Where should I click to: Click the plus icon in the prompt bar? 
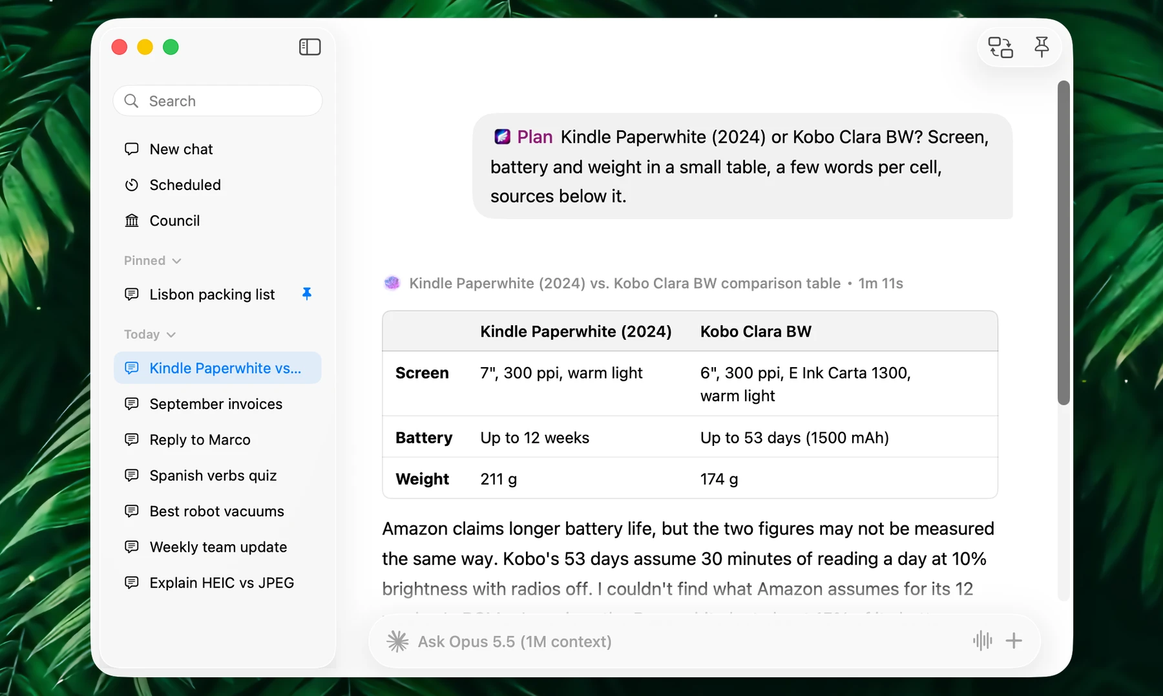[1014, 641]
